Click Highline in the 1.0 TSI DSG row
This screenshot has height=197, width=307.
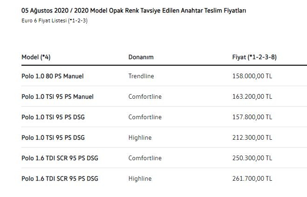(140, 138)
